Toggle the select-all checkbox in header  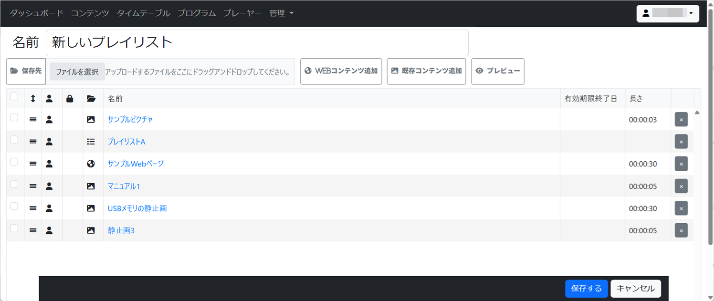point(14,97)
